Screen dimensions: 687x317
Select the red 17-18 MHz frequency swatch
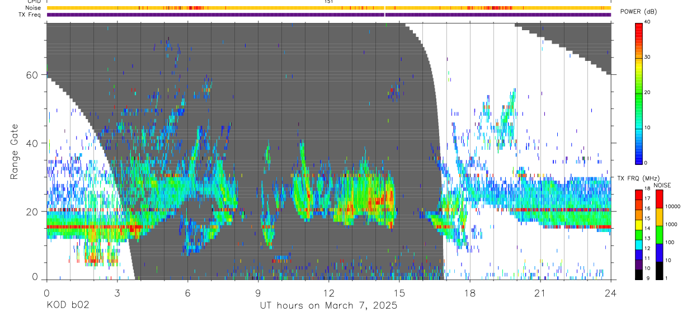639,195
